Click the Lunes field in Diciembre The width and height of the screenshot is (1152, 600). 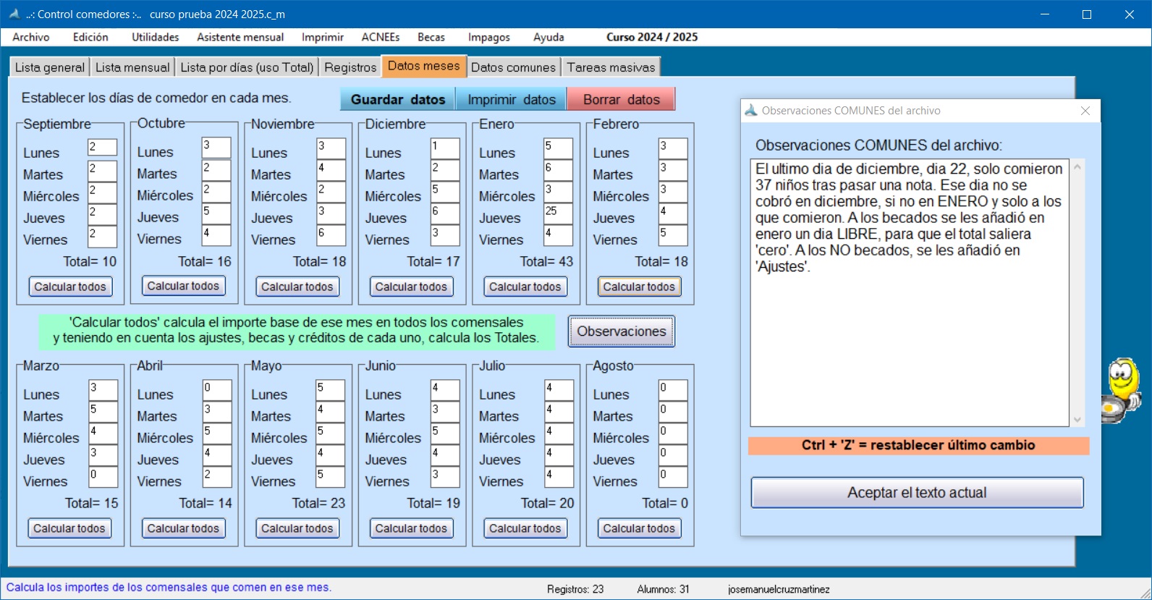click(x=444, y=148)
